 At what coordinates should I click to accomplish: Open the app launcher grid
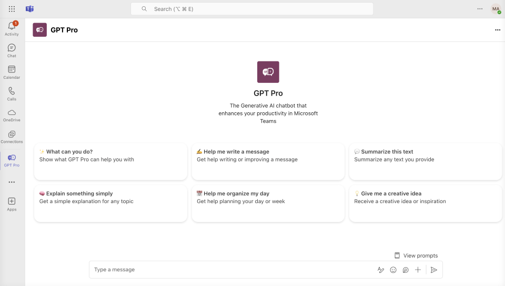[x=12, y=9]
